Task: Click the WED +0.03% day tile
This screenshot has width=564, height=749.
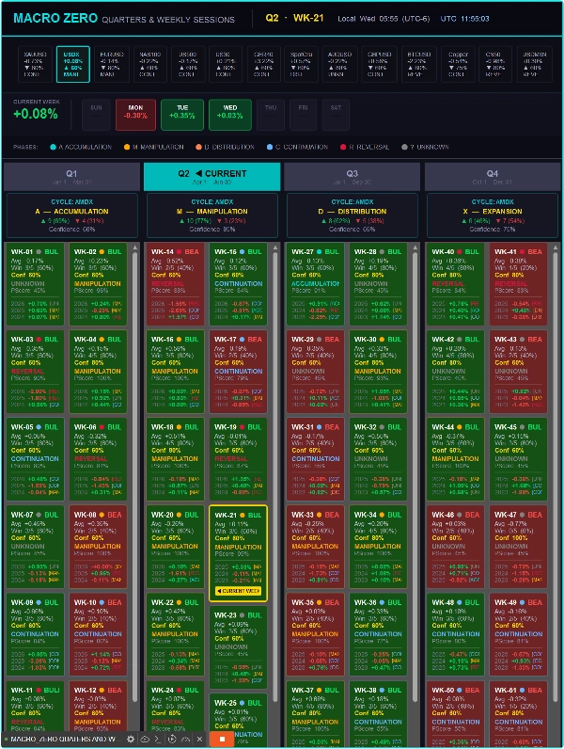Action: click(230, 115)
